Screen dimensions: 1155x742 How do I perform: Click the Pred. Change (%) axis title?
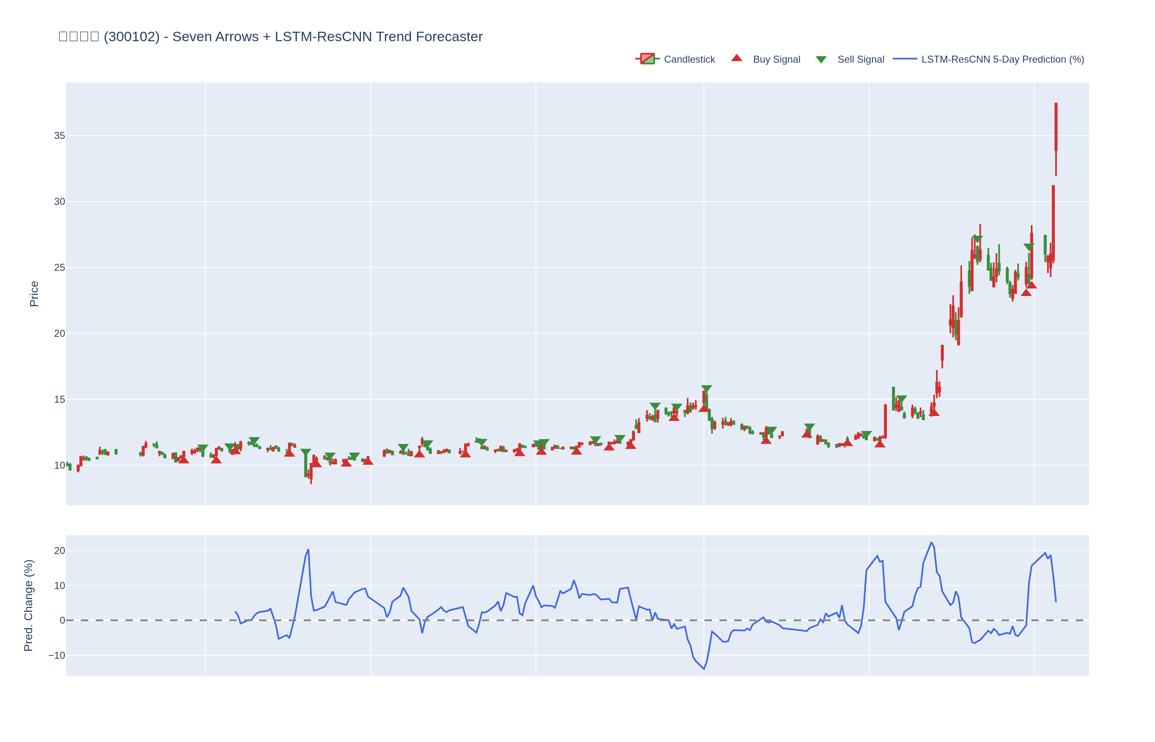[28, 605]
